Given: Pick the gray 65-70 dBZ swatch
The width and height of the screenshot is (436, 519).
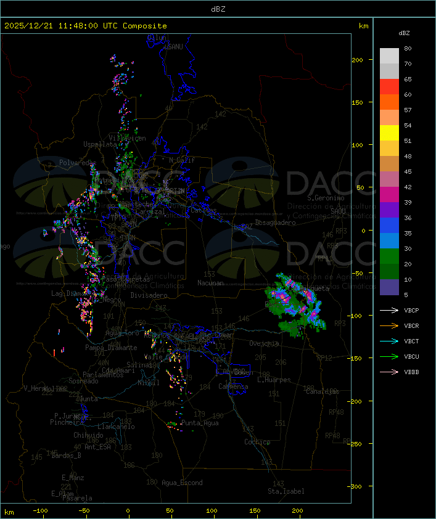Looking at the screenshot, I should pyautogui.click(x=389, y=71).
